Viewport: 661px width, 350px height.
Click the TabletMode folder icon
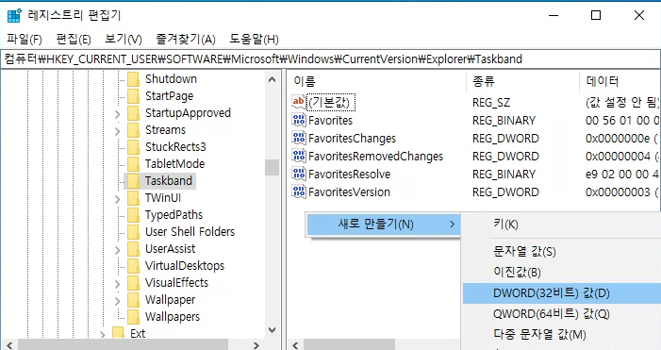[x=133, y=163]
